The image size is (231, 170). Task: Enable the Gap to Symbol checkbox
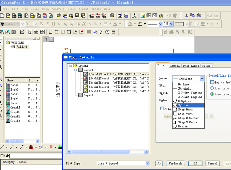click(x=212, y=82)
